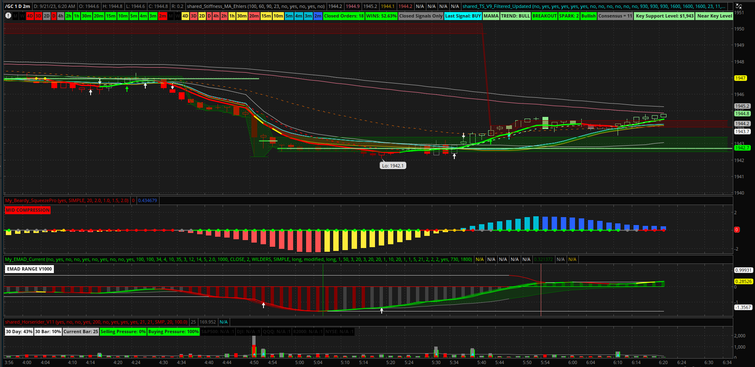755x367 pixels.
Task: Open shared_Stiffness_MA_Ehlers study title
Action: [256, 6]
